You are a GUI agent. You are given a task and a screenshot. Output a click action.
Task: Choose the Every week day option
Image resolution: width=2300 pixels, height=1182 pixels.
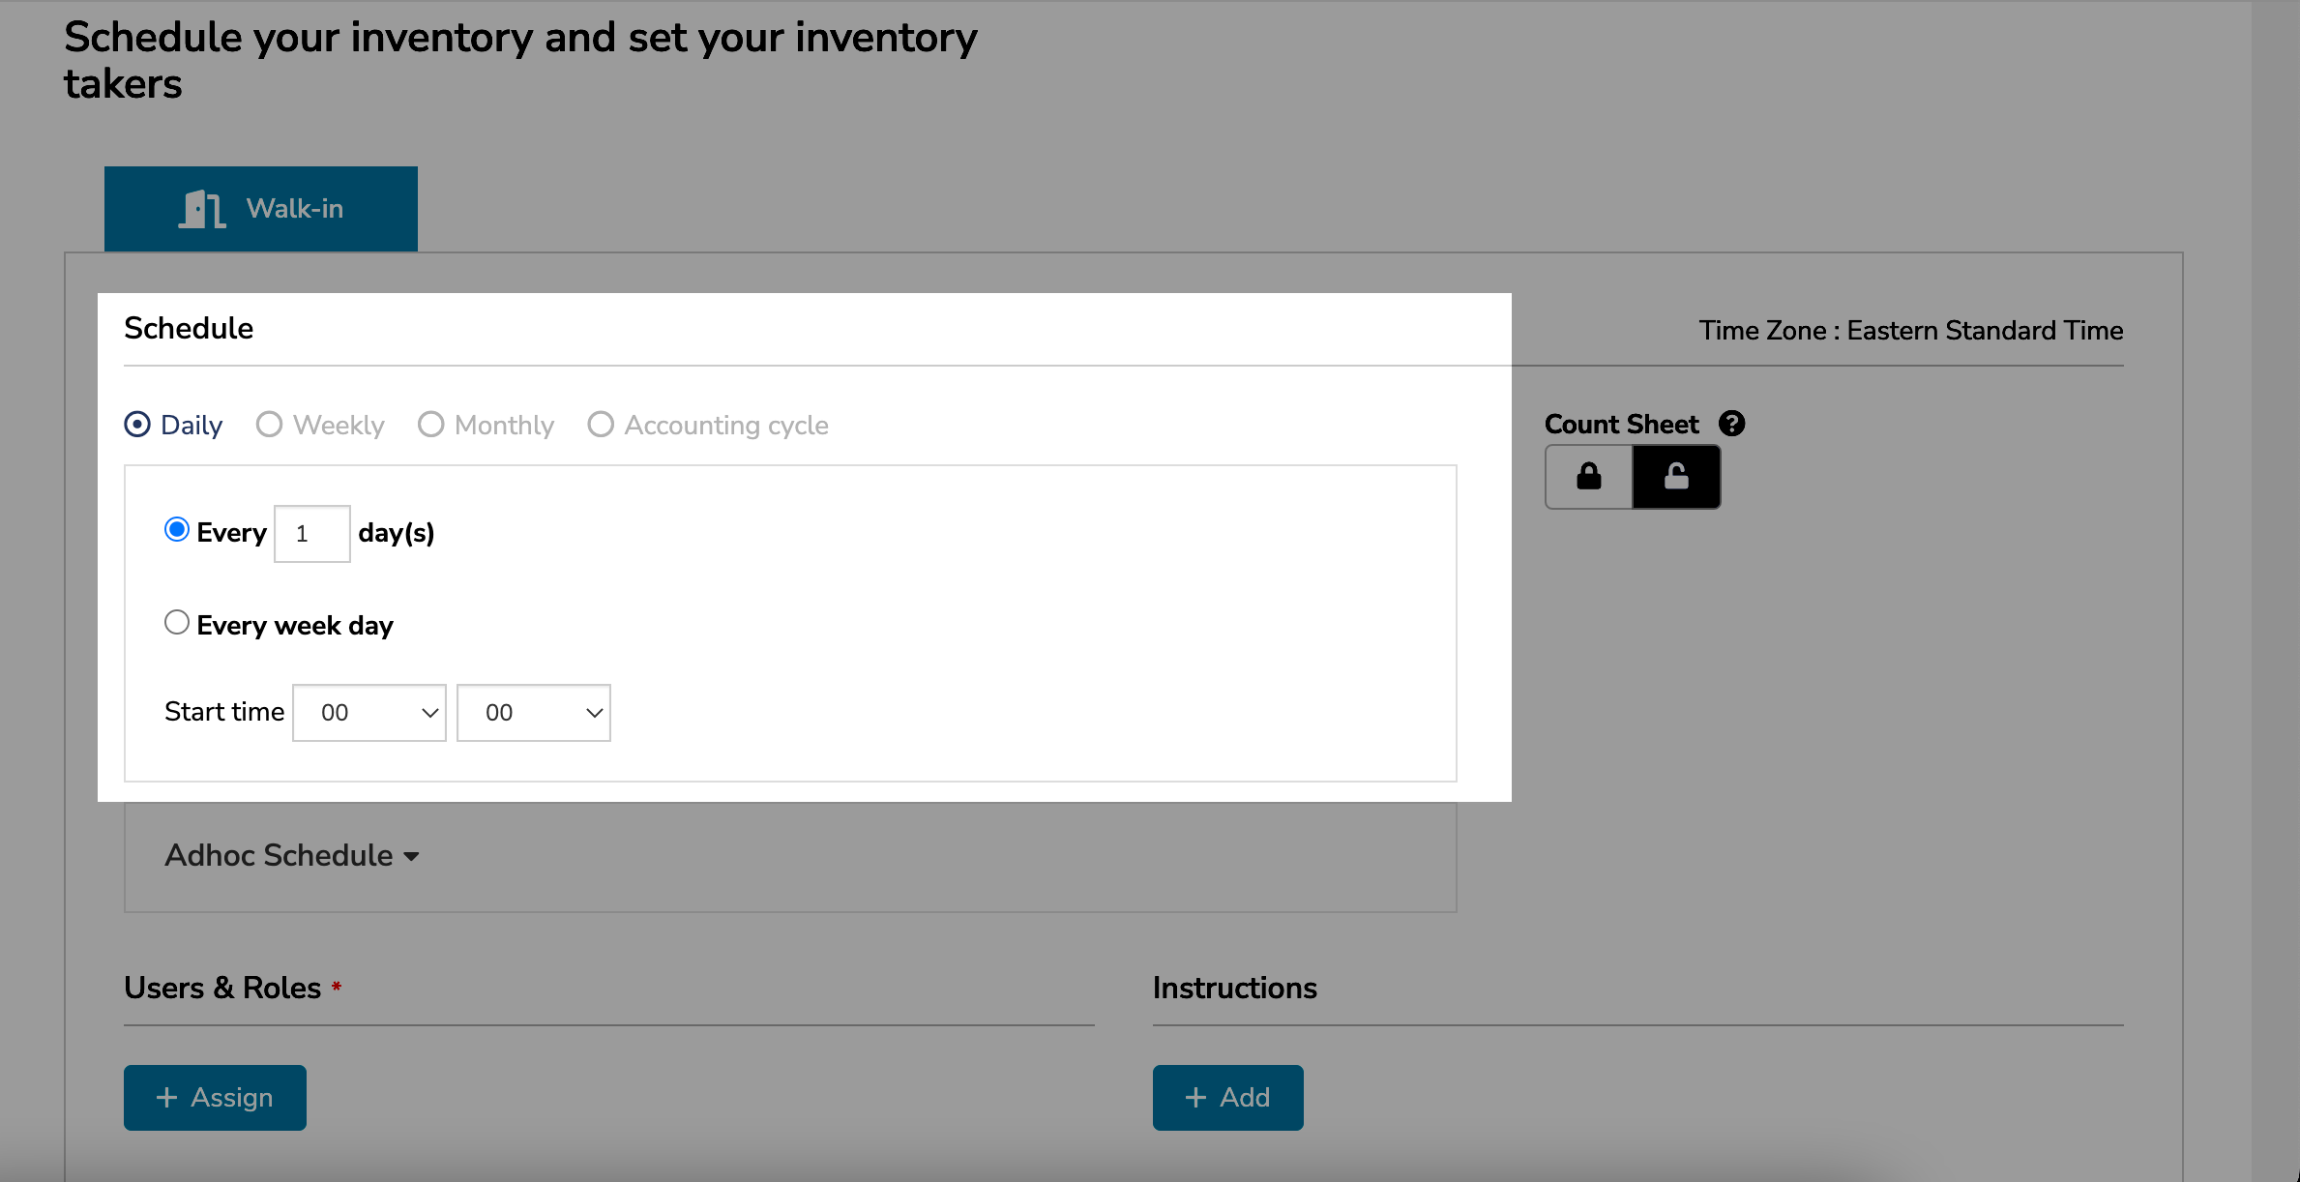tap(176, 623)
